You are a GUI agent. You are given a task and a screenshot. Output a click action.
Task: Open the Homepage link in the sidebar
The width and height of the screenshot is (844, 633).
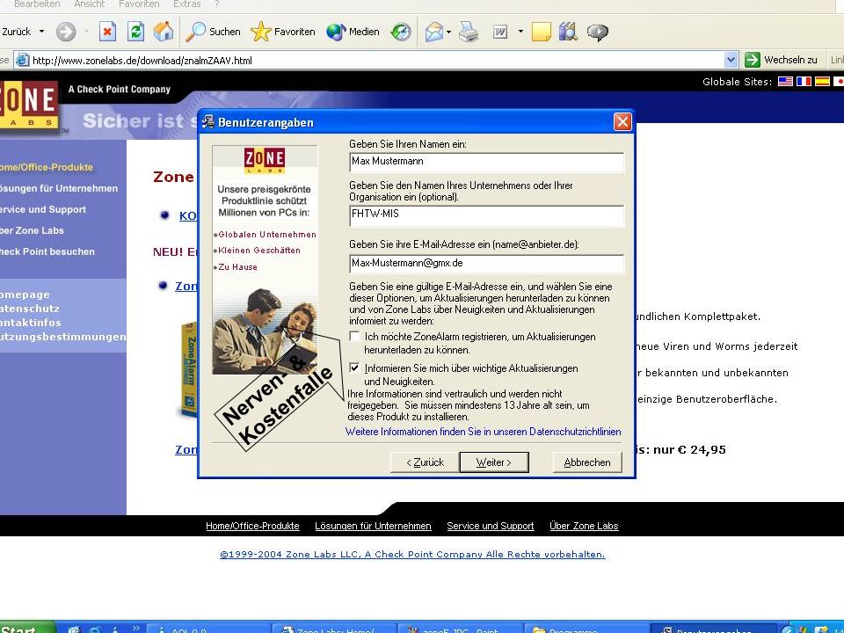click(25, 295)
